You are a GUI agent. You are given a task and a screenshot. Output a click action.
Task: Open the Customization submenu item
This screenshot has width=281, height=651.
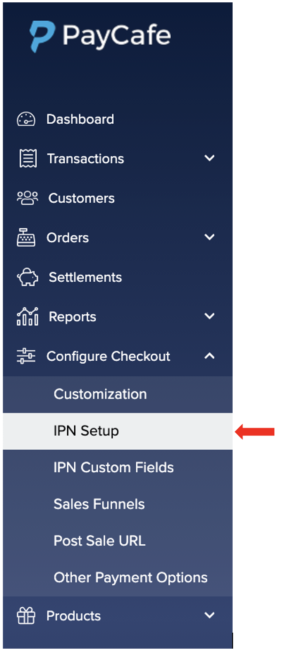[117, 394]
